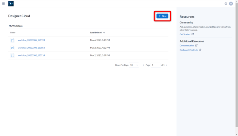
Task: Click the Mar 2, 2023, 3:57 PM date
Action: (x=100, y=55)
